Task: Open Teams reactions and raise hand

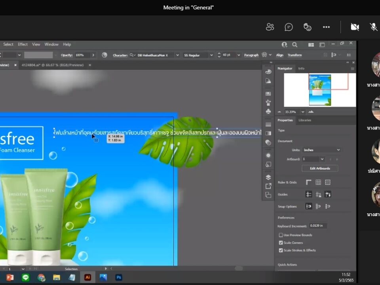Action: 307,27
